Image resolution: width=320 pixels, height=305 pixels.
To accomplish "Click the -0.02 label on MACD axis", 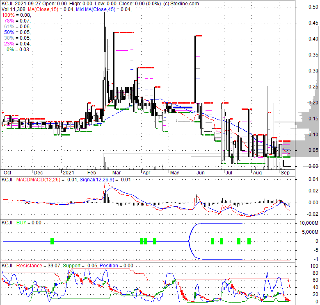I will (312, 214).
